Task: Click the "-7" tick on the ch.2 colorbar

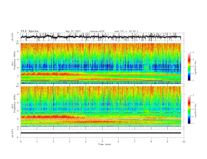Action: tap(193, 124)
